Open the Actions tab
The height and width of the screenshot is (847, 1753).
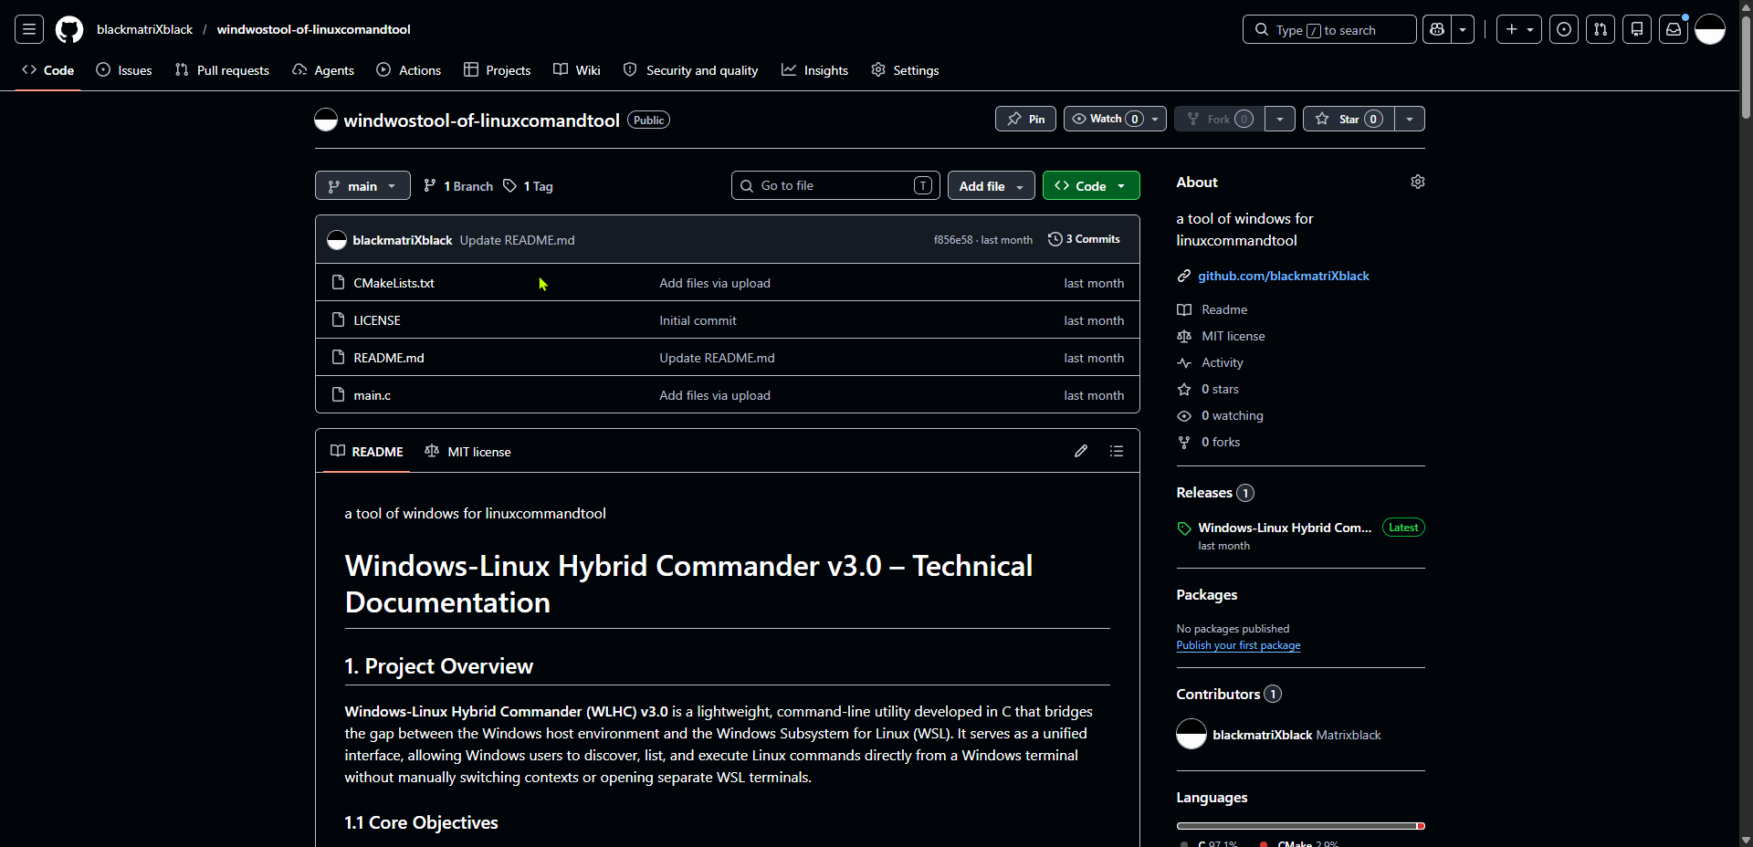pyautogui.click(x=409, y=70)
